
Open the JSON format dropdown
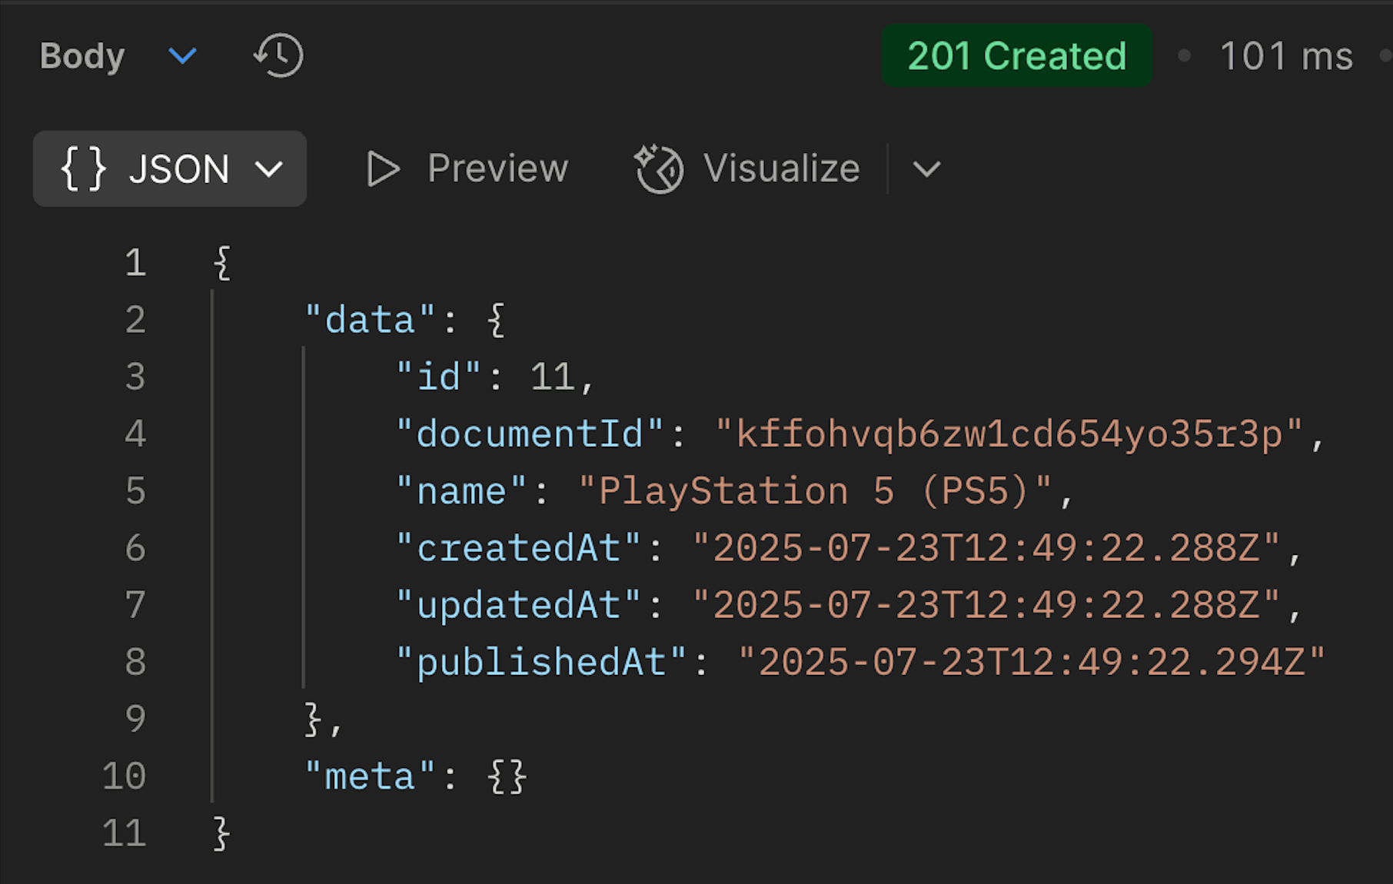pos(170,168)
